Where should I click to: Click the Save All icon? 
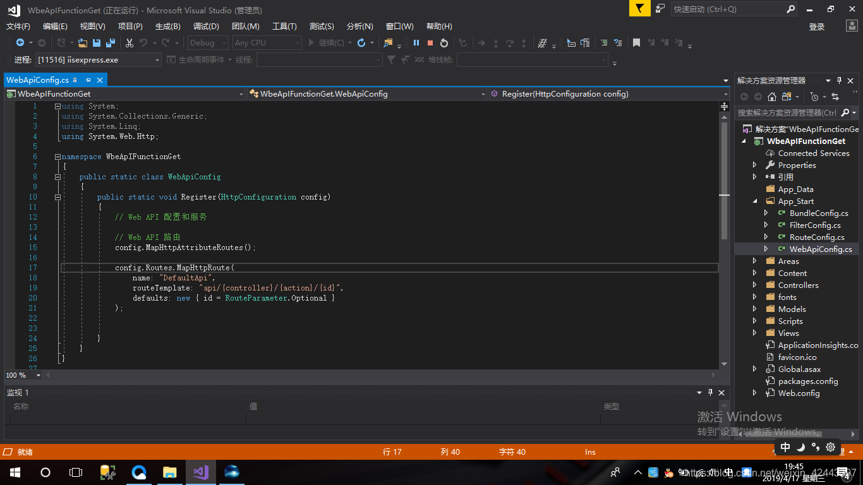click(111, 43)
